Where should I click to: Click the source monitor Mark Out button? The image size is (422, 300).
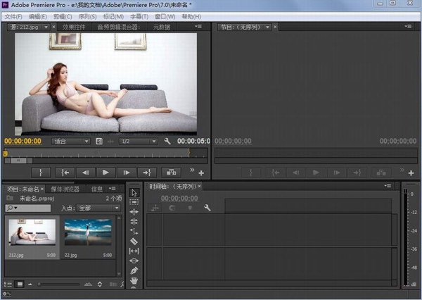(41, 172)
